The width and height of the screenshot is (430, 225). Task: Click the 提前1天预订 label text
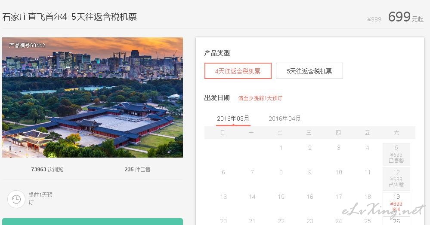[40, 198]
